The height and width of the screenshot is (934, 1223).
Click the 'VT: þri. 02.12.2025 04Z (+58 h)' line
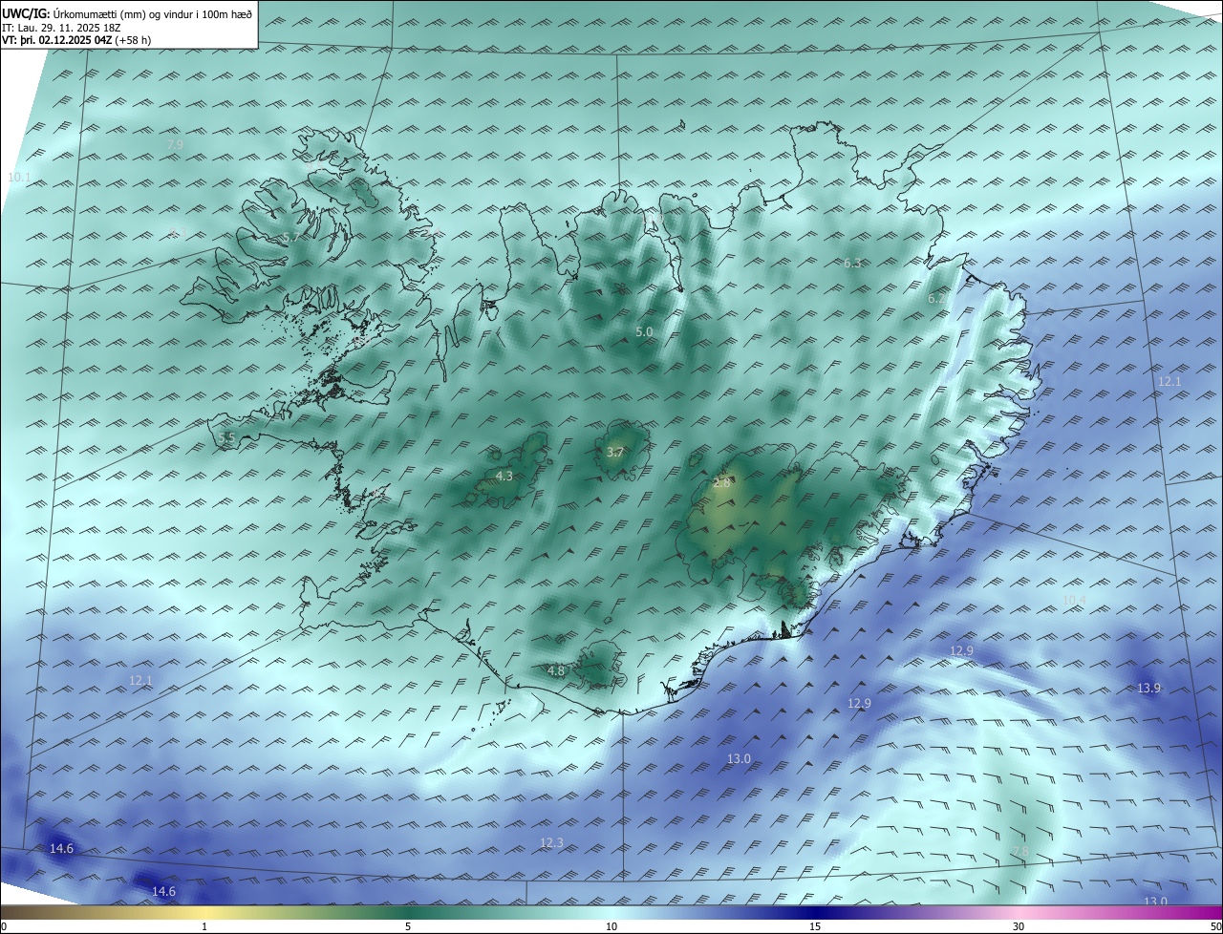click(x=76, y=40)
